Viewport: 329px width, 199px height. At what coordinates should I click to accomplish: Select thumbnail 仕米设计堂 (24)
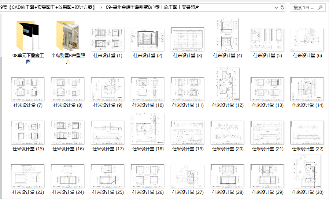pos(67,176)
